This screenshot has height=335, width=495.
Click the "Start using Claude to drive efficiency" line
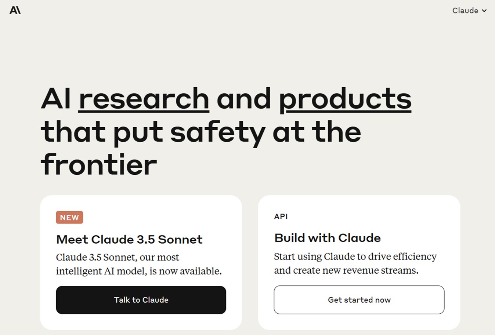(355, 256)
